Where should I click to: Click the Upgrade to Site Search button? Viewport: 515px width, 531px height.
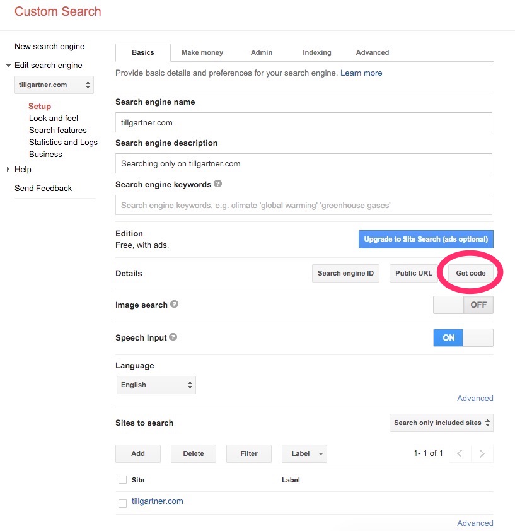(426, 240)
